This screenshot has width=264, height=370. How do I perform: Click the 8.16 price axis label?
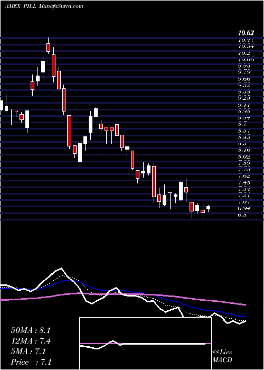point(244,150)
